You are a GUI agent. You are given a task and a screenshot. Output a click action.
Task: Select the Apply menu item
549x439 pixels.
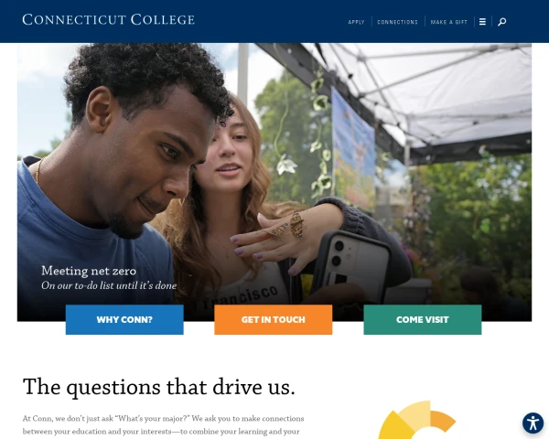(356, 22)
